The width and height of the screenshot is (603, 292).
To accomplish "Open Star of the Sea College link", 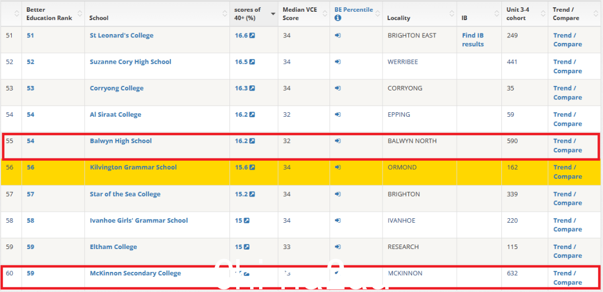I will pos(125,194).
